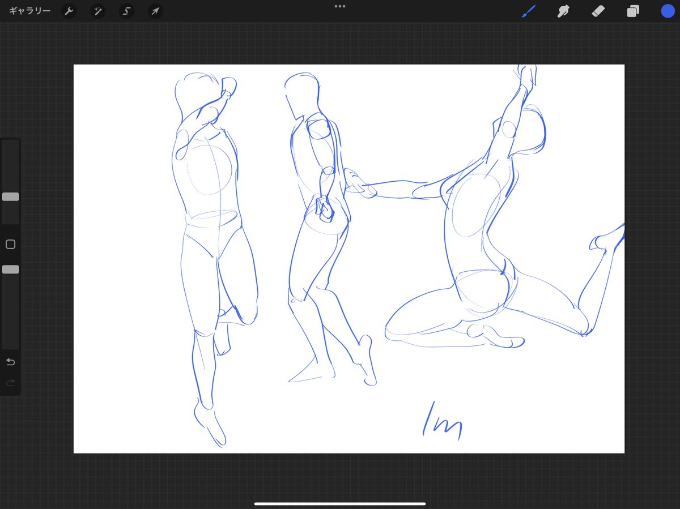Undo the last stroke

[10, 362]
